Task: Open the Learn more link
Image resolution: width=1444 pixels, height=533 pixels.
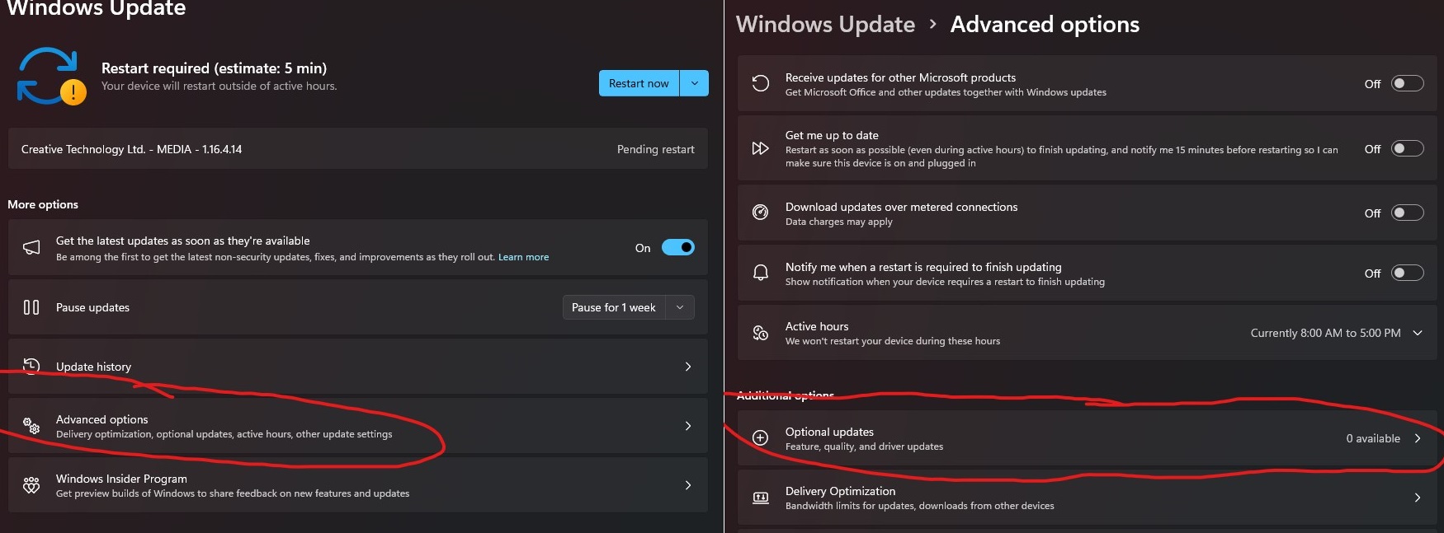Action: (x=523, y=257)
